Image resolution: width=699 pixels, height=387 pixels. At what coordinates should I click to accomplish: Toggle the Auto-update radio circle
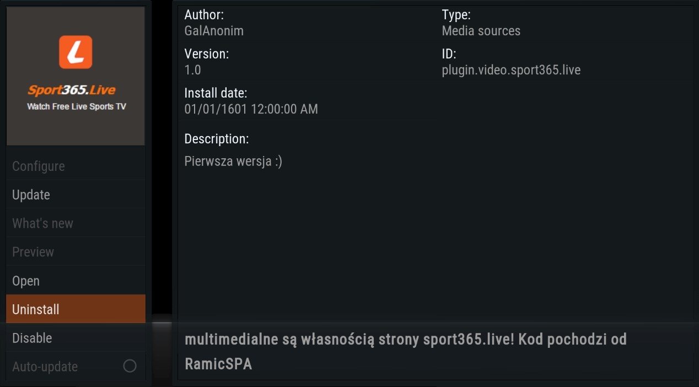tap(130, 366)
